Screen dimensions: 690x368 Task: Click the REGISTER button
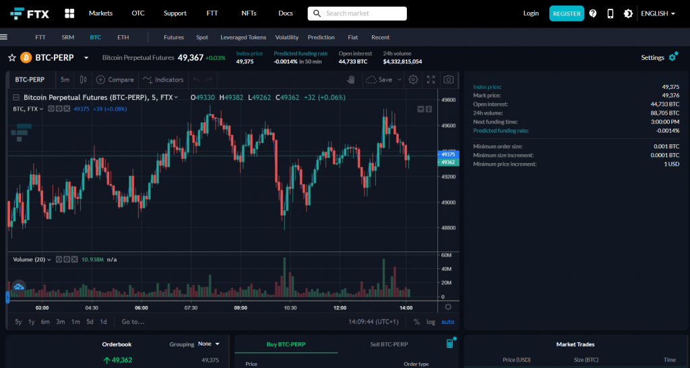(566, 13)
